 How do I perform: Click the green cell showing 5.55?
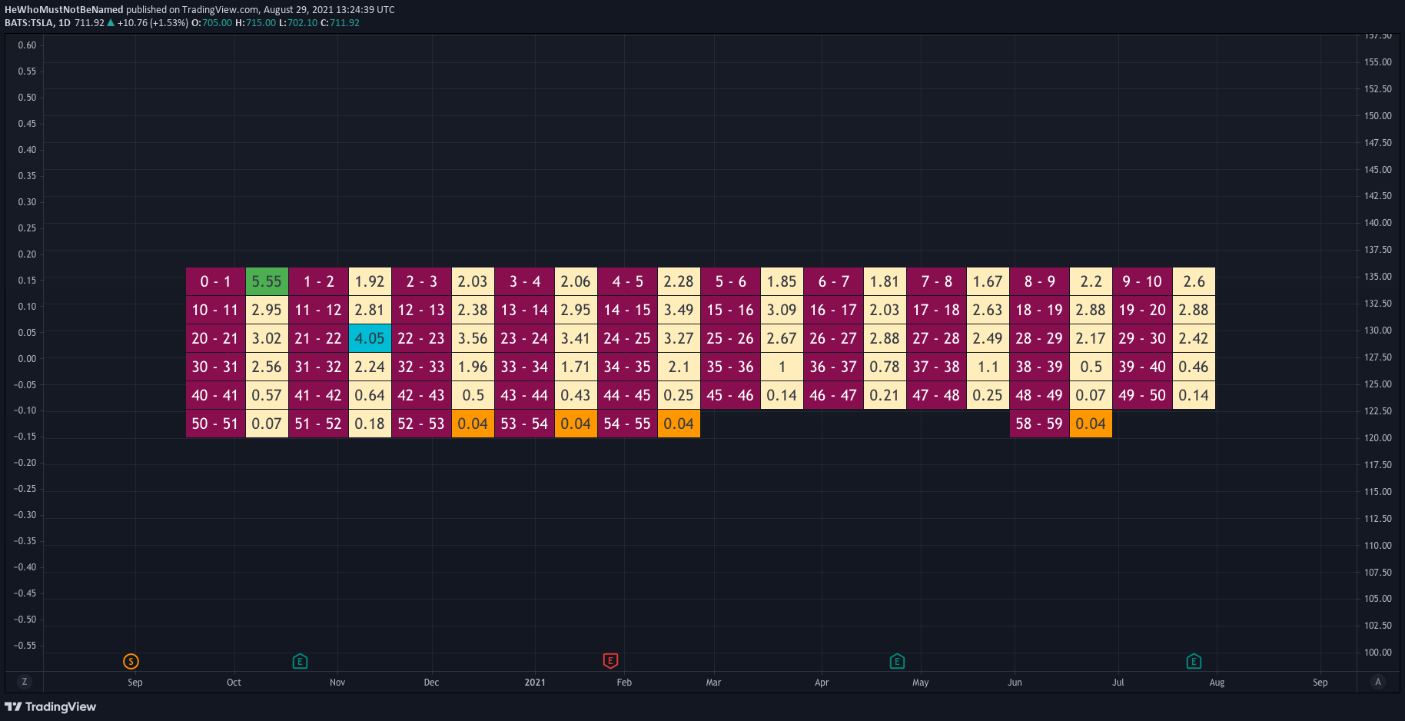(267, 281)
